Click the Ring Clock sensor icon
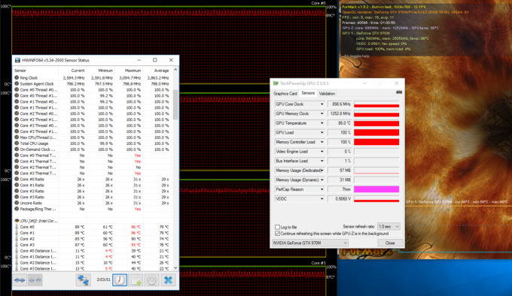Viewport: 512px width, 296px height. [17, 78]
